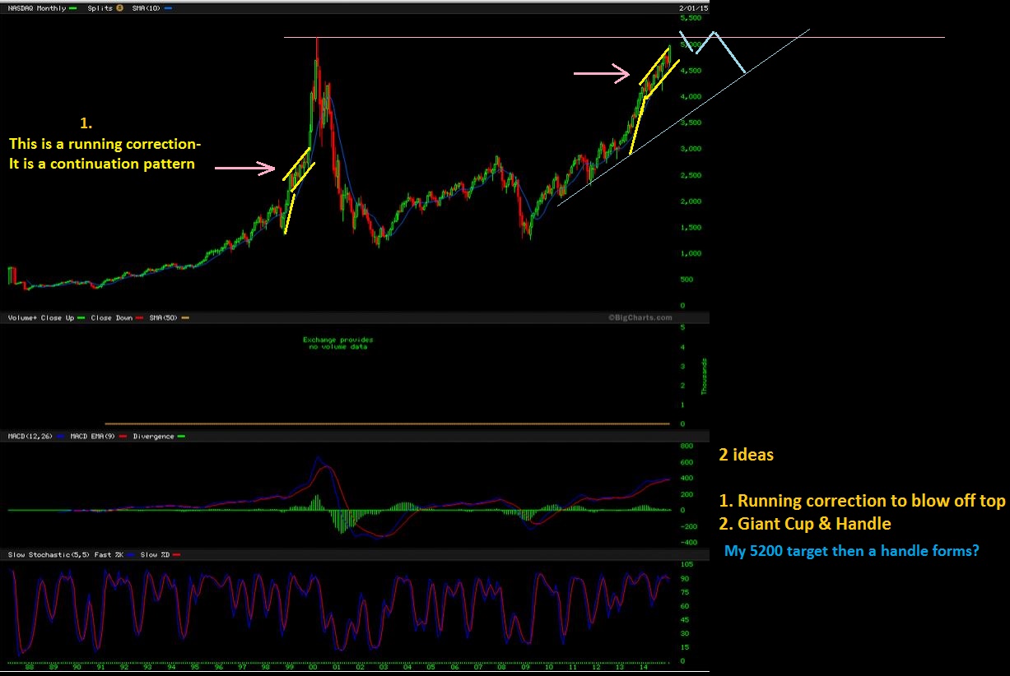The image size is (1010, 676).
Task: Click the 4,000 price axis value
Action: tap(689, 97)
